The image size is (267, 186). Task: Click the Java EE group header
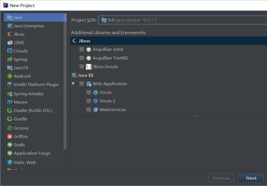pos(168,75)
